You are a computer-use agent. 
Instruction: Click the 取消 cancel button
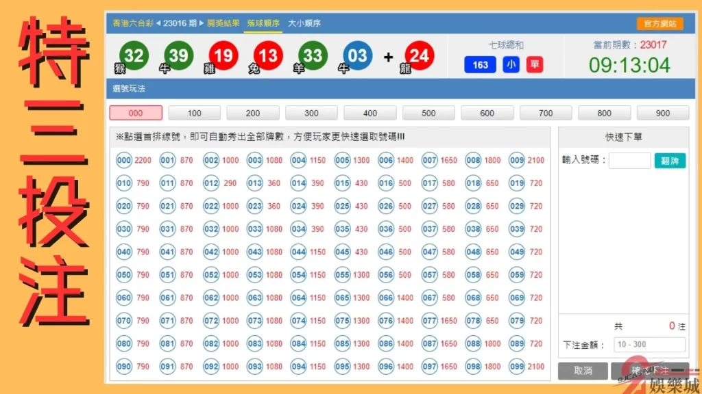tap(582, 370)
